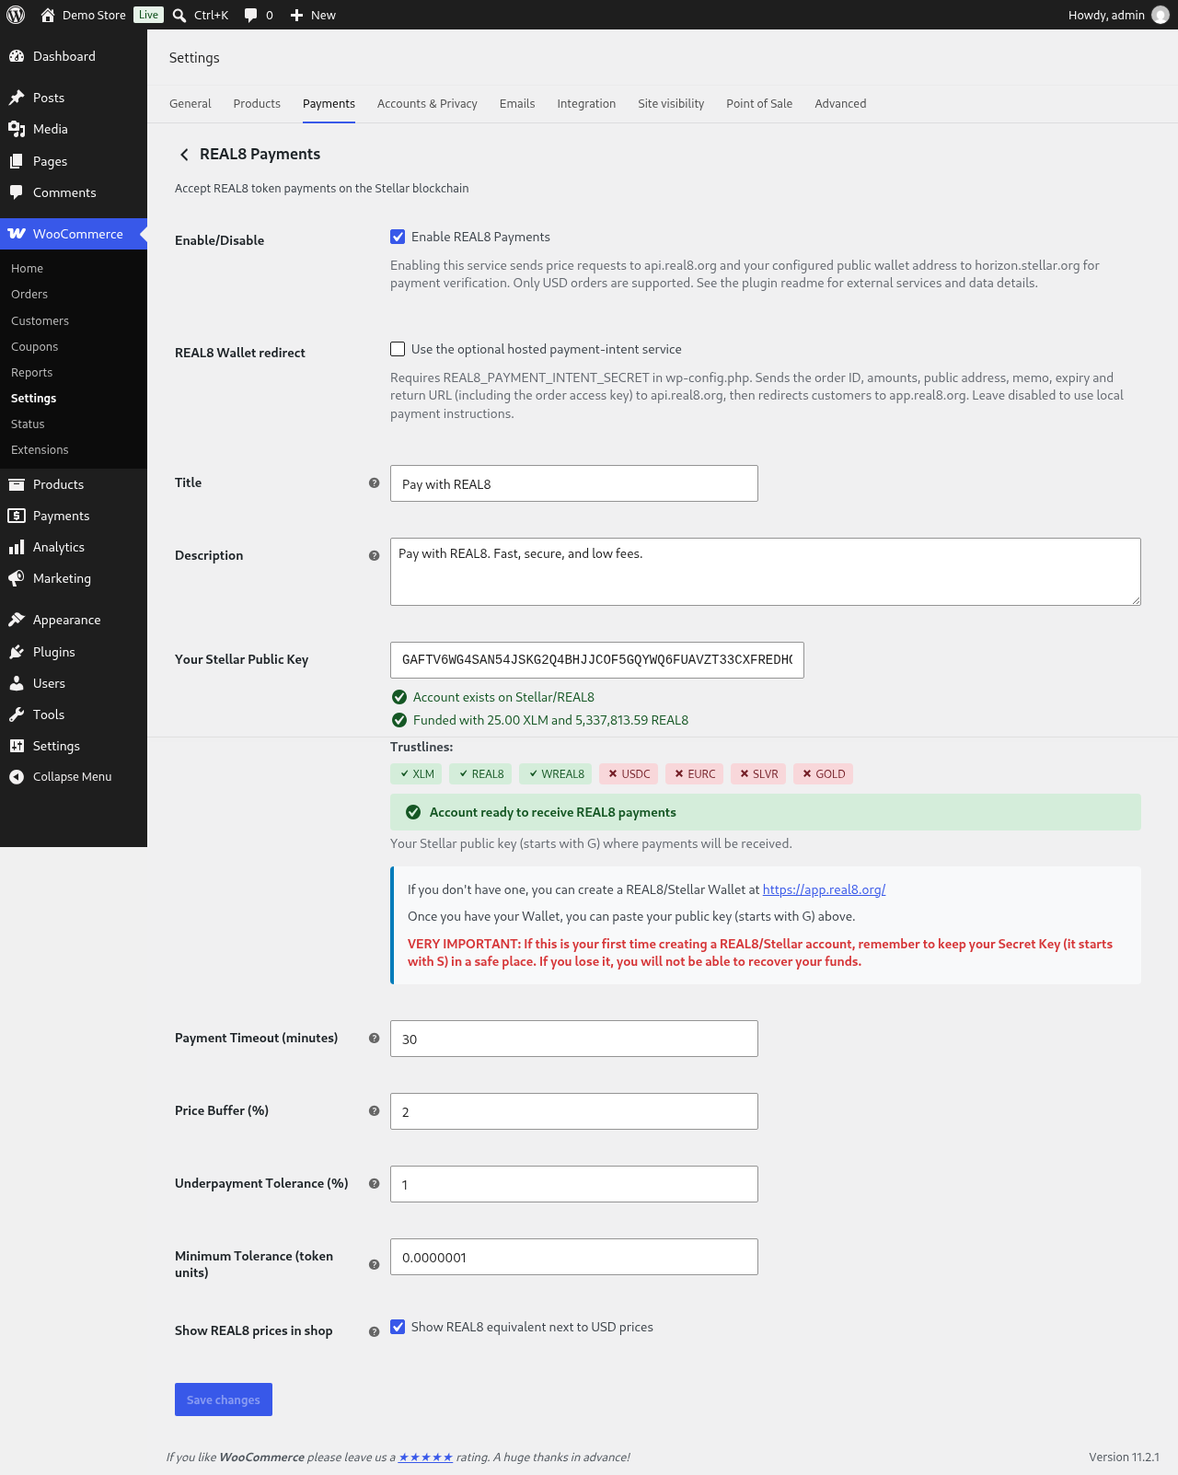This screenshot has height=1475, width=1178.
Task: Click the help tip icon beside Title
Action: tap(374, 482)
